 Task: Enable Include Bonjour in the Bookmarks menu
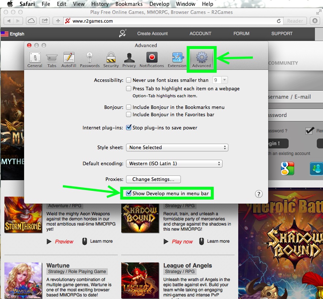pos(129,107)
